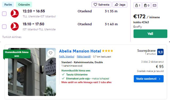
Task: Click the ticket card icon near baggage
Action: click(155, 5)
